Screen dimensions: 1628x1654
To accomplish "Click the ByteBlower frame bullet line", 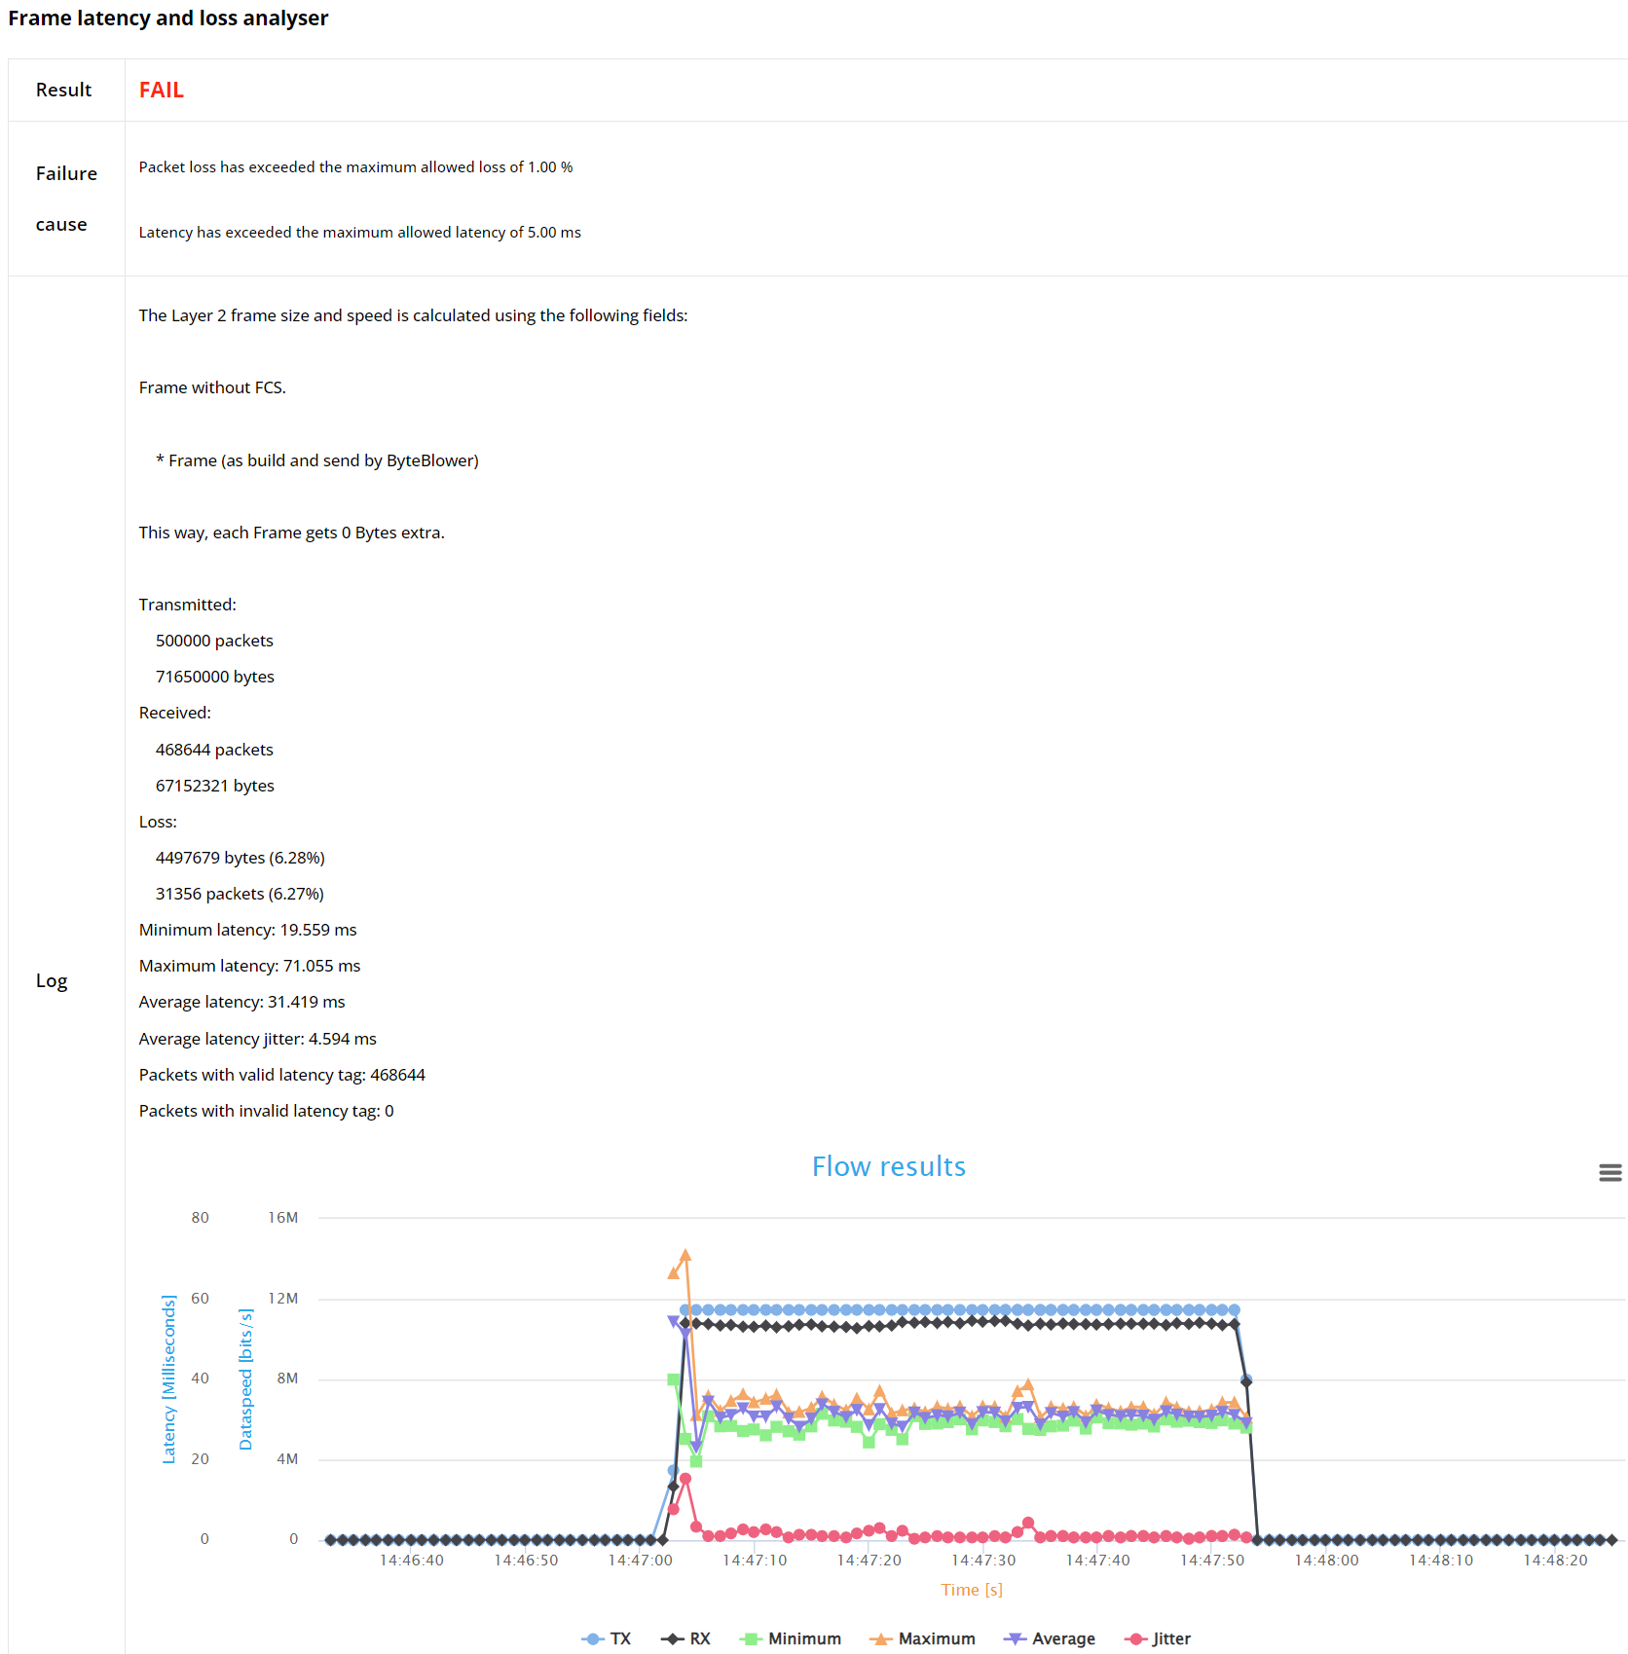I will (317, 460).
